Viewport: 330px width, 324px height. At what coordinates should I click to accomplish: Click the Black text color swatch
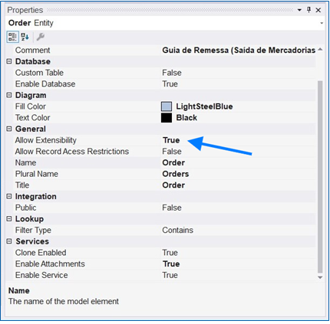[x=167, y=118]
